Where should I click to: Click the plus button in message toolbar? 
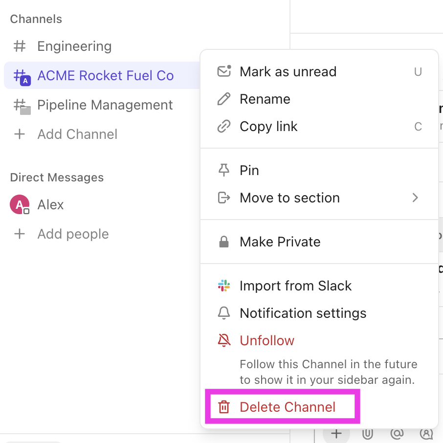(x=336, y=433)
